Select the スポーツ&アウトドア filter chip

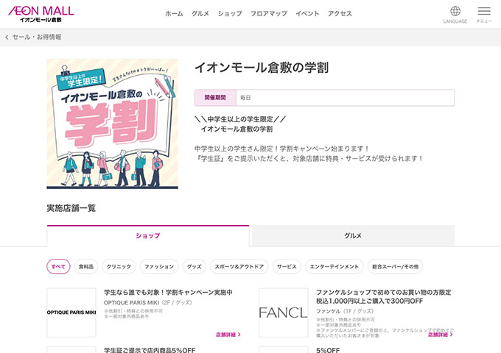pyautogui.click(x=239, y=266)
